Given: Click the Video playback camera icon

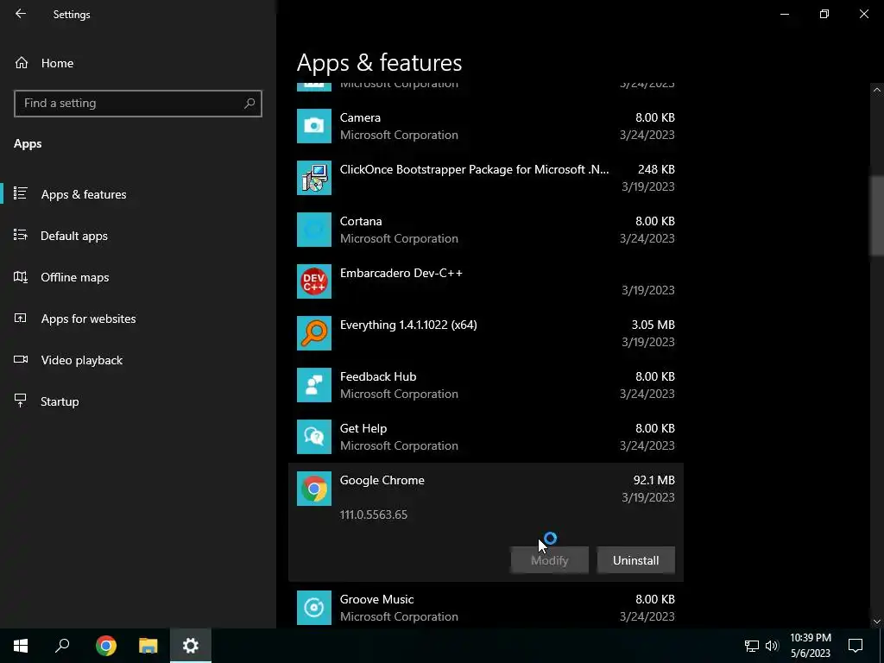Looking at the screenshot, I should coord(21,359).
